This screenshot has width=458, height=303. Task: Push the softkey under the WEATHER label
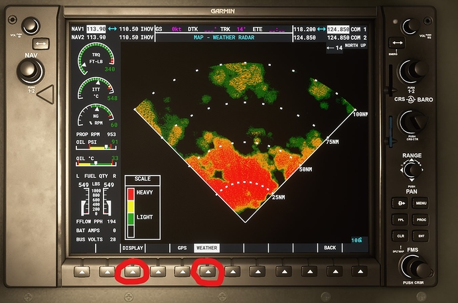[x=208, y=272]
